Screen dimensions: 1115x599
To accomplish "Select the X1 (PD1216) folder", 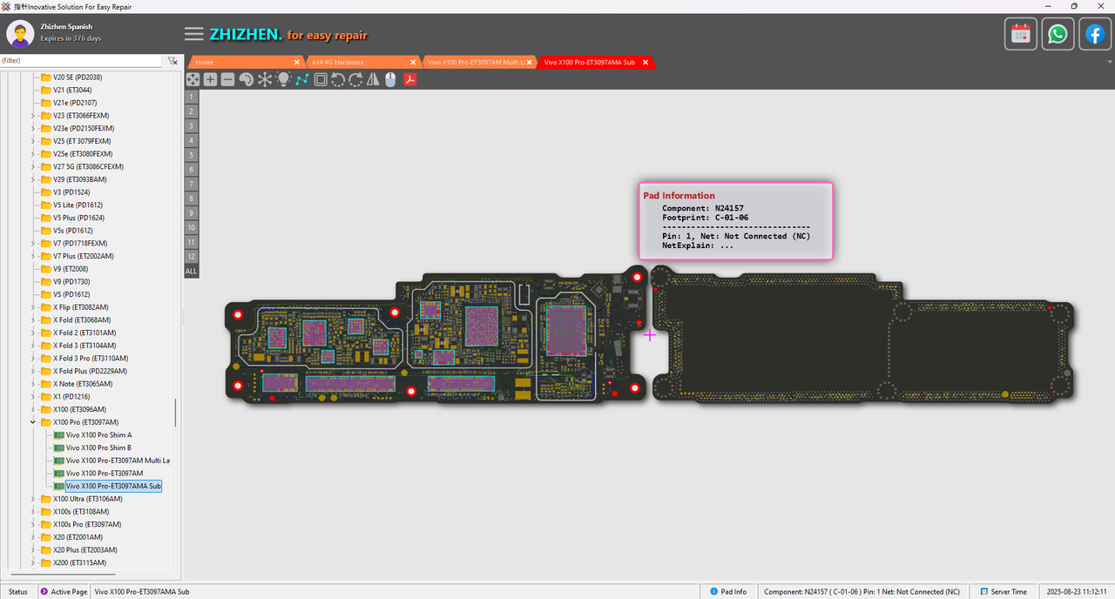I will [x=71, y=397].
